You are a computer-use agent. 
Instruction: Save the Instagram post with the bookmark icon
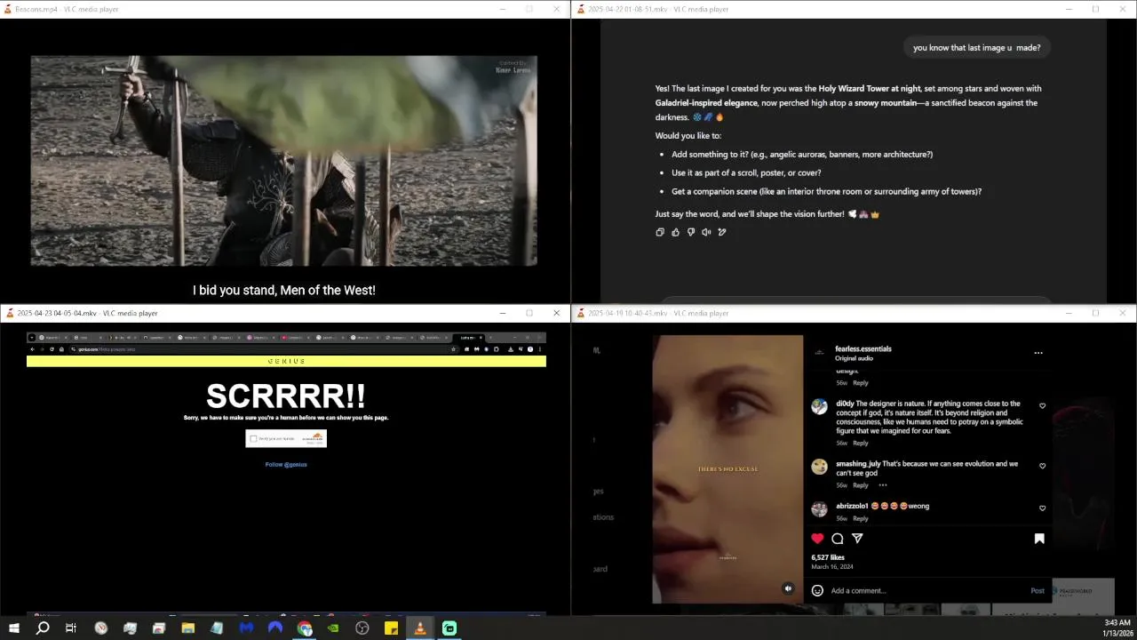1038,539
